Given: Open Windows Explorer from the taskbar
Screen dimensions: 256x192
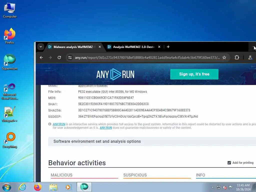Looking at the screenshot, I should (x=53, y=187).
